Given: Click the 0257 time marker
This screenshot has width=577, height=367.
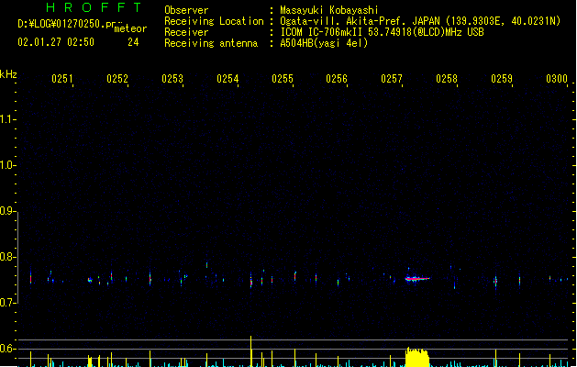Looking at the screenshot, I should 392,79.
